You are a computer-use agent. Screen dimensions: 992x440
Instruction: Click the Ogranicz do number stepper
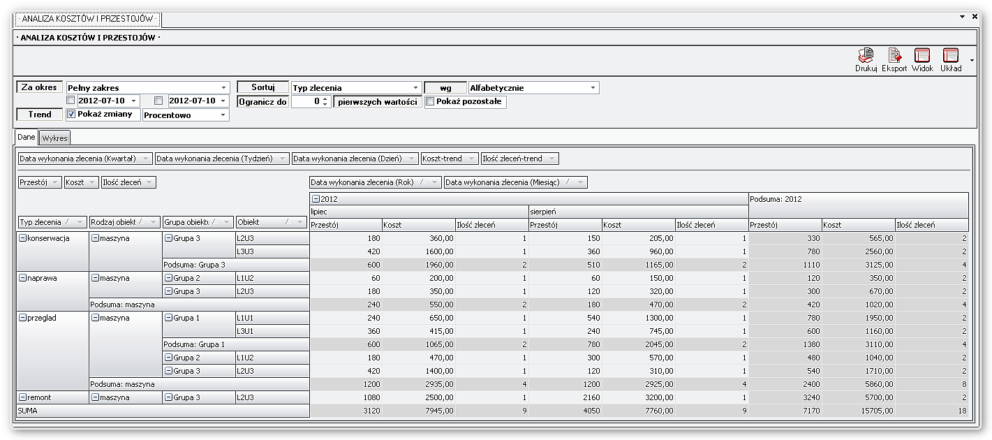click(x=325, y=101)
